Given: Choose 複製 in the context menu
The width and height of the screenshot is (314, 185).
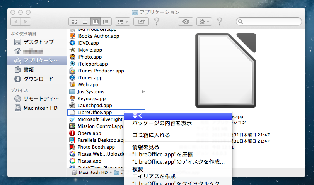Looking at the screenshot, I should 178,169.
